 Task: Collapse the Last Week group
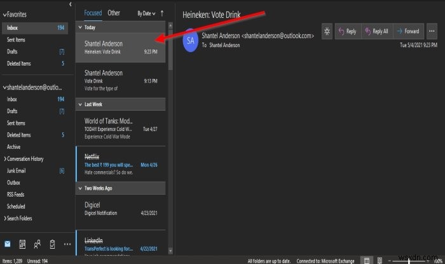tap(80, 104)
